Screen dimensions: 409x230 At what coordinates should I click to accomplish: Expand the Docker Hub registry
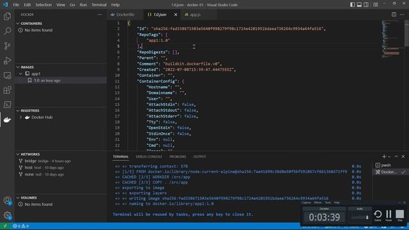coord(21,118)
